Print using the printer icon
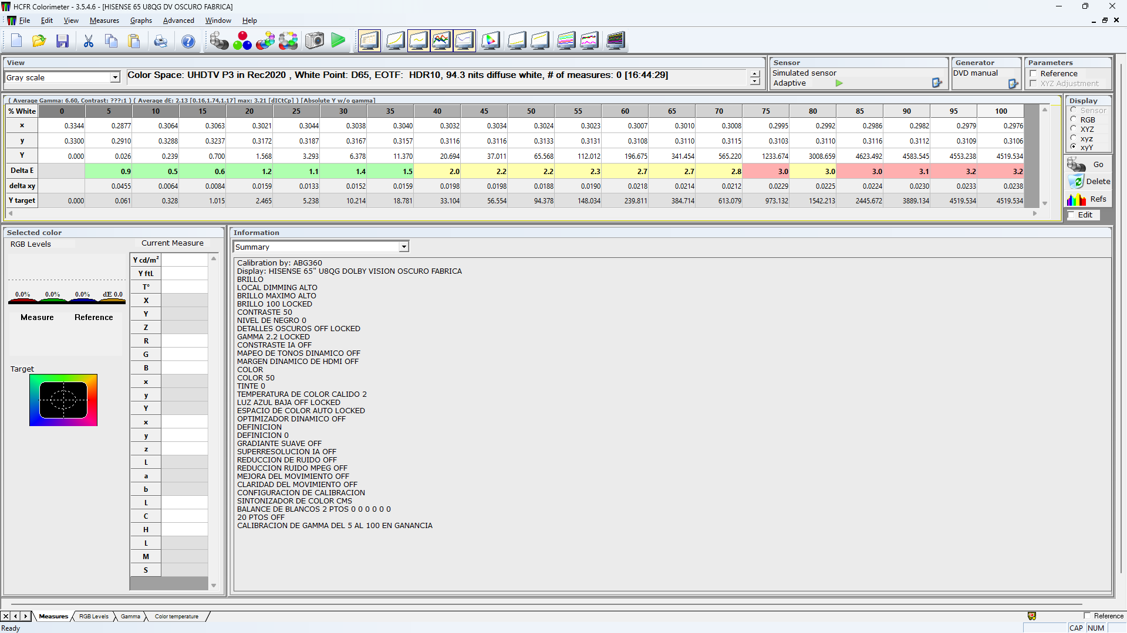 160,41
